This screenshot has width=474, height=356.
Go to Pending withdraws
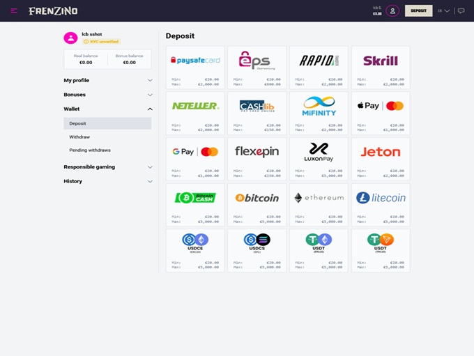click(x=90, y=150)
